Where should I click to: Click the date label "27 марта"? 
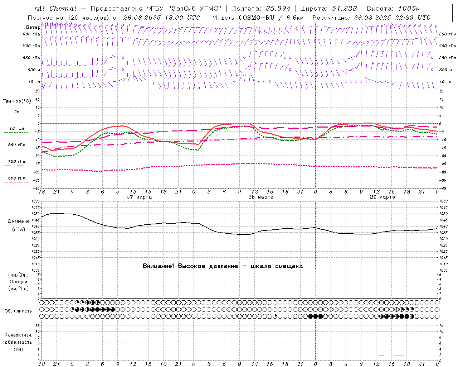[x=139, y=197]
